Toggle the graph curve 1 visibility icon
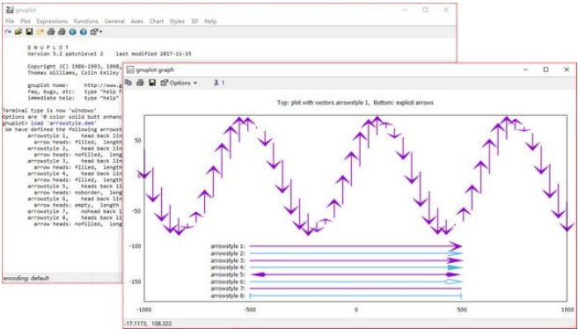The height and width of the screenshot is (329, 579). (x=218, y=83)
